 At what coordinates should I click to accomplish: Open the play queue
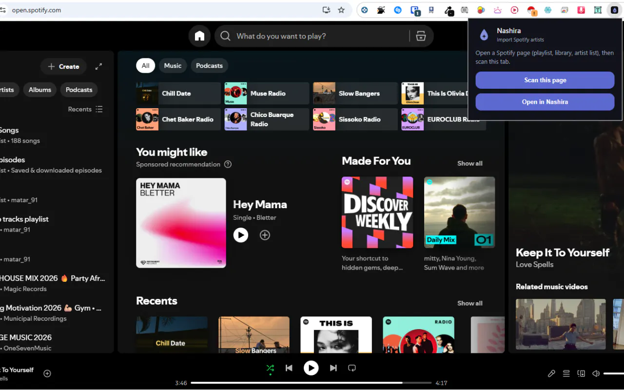click(x=566, y=373)
